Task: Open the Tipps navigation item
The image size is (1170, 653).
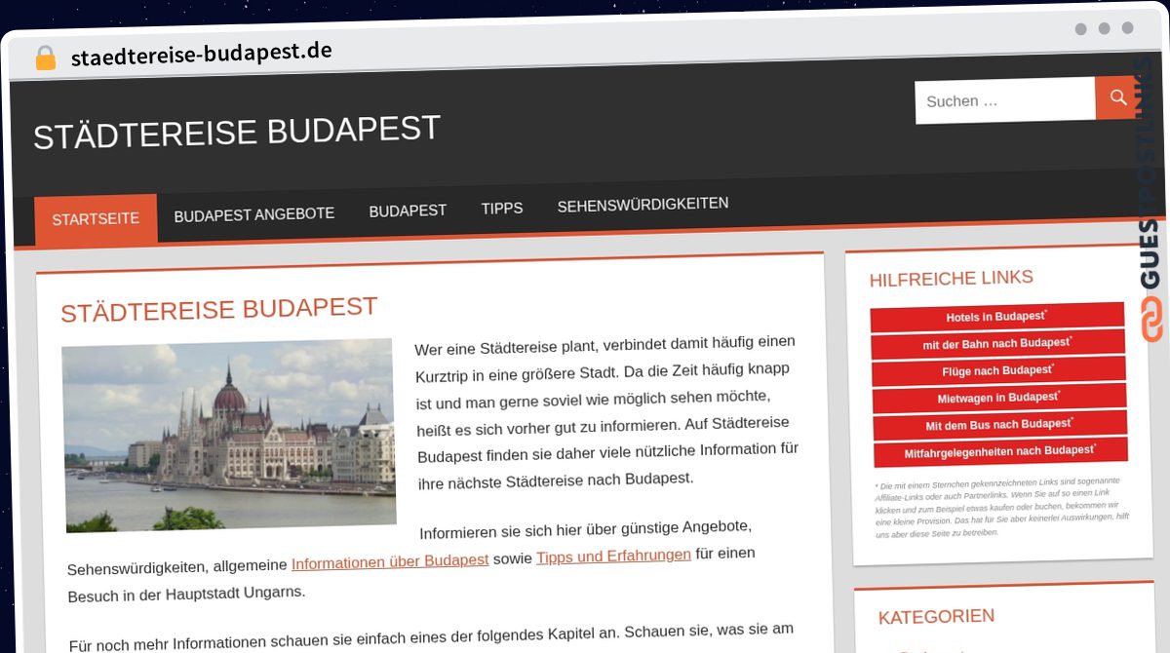Action: tap(502, 209)
